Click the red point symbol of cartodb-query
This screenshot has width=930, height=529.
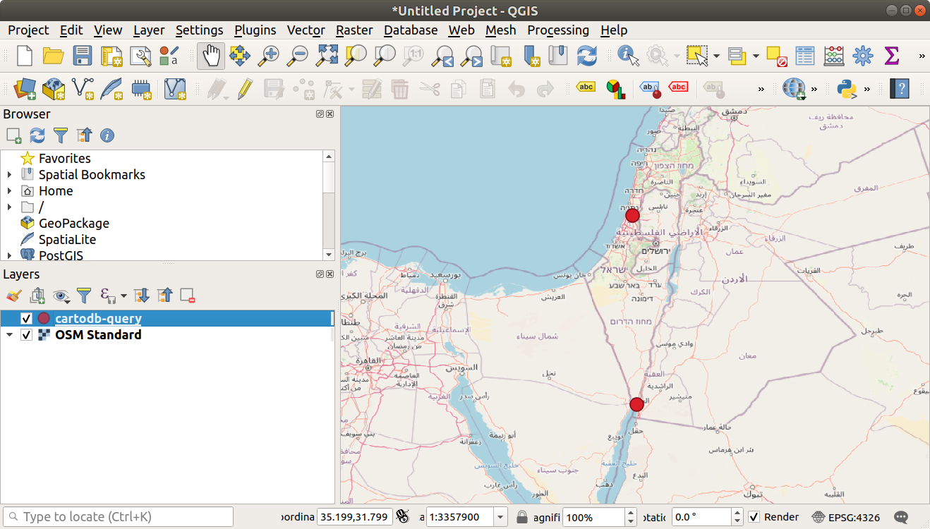tap(43, 318)
